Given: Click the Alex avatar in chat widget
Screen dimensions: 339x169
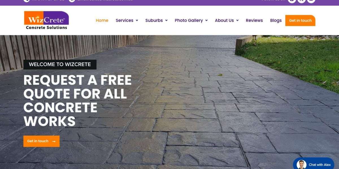Looking at the screenshot, I should 301,164.
